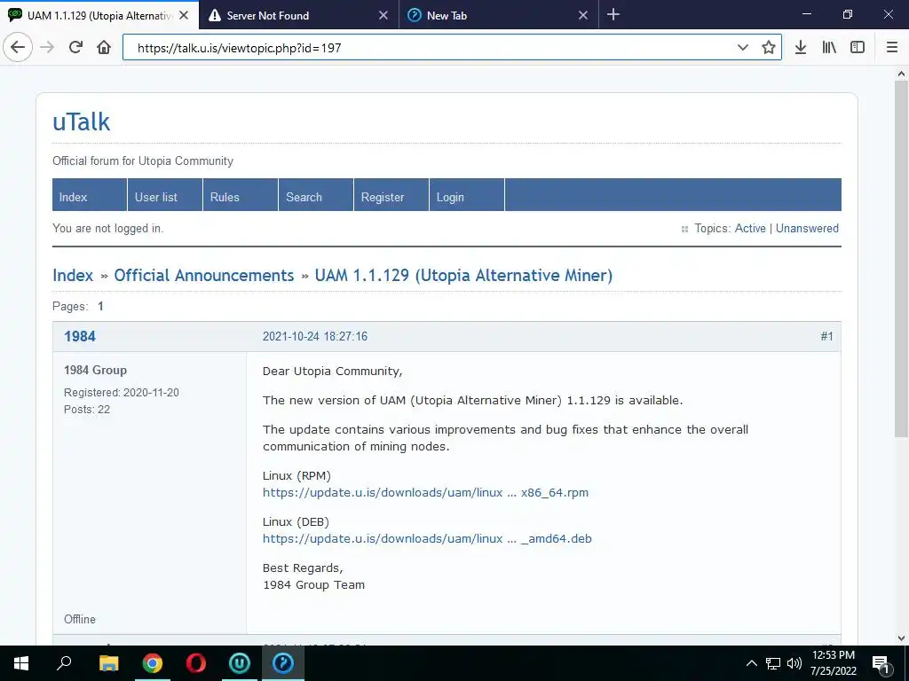Click the 'You are not logged in.' text
Viewport: 909px width, 681px height.
[x=107, y=228]
